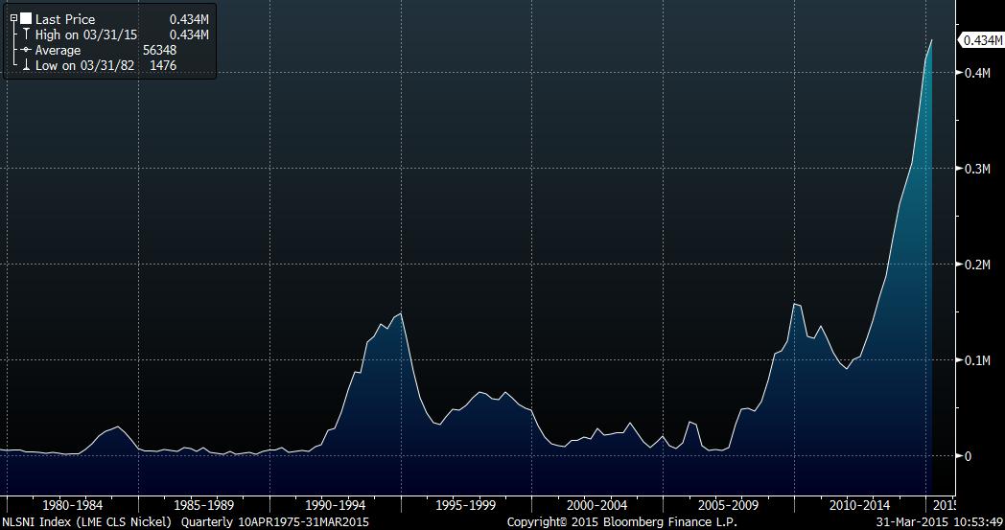Click the white Last Price color swatch
The image size is (1005, 530).
click(26, 18)
